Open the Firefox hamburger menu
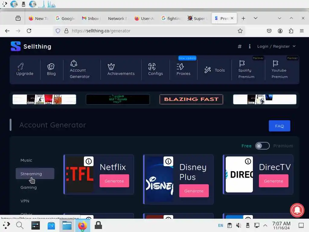This screenshot has width=309, height=232. pyautogui.click(x=302, y=31)
